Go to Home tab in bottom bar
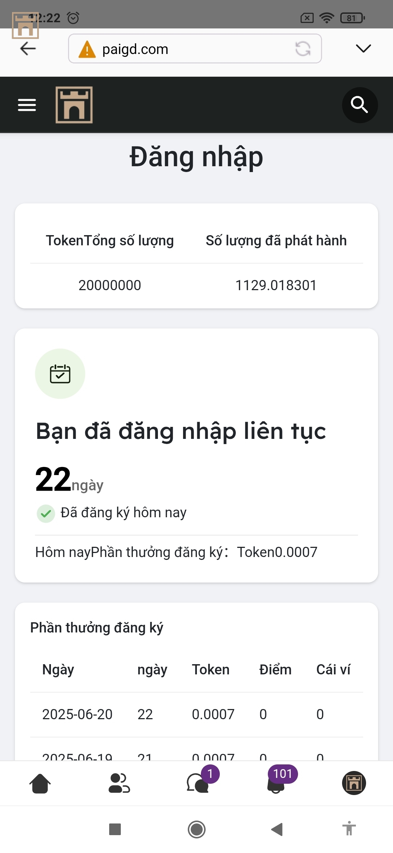Screen dimensions: 393x853 (40, 783)
